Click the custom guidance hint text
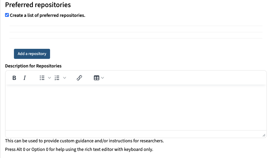 [84, 141]
